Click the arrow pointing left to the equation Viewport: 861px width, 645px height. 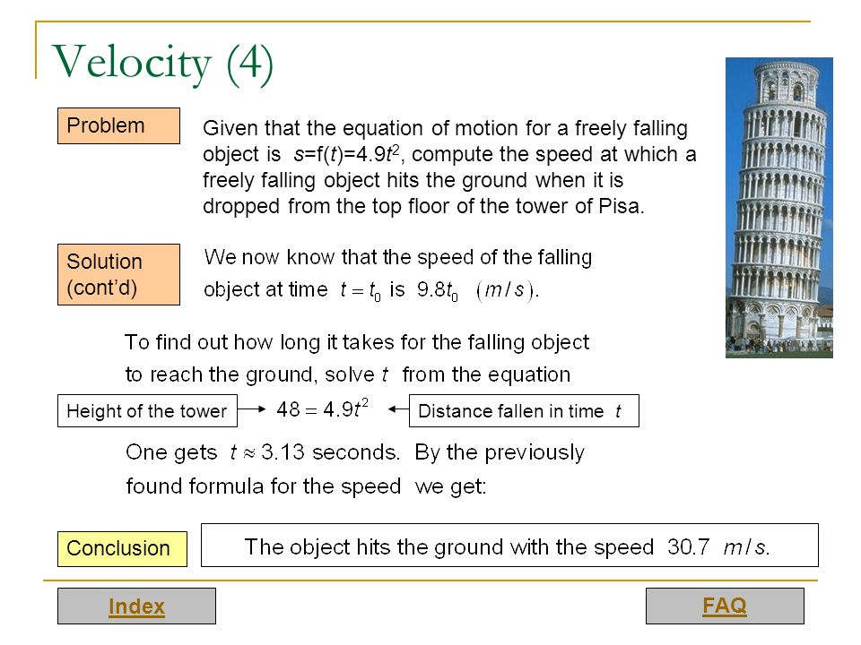click(398, 408)
